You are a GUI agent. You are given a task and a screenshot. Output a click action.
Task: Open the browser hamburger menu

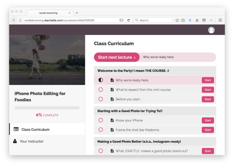[220, 20]
